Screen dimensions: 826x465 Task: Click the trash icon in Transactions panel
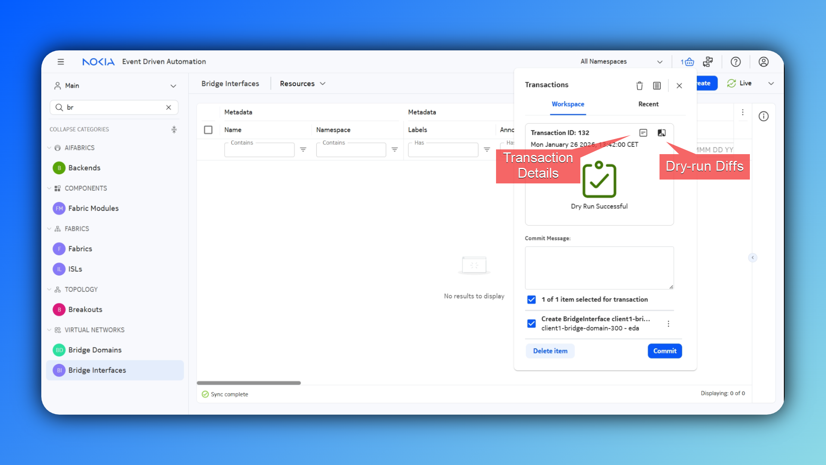(x=639, y=86)
